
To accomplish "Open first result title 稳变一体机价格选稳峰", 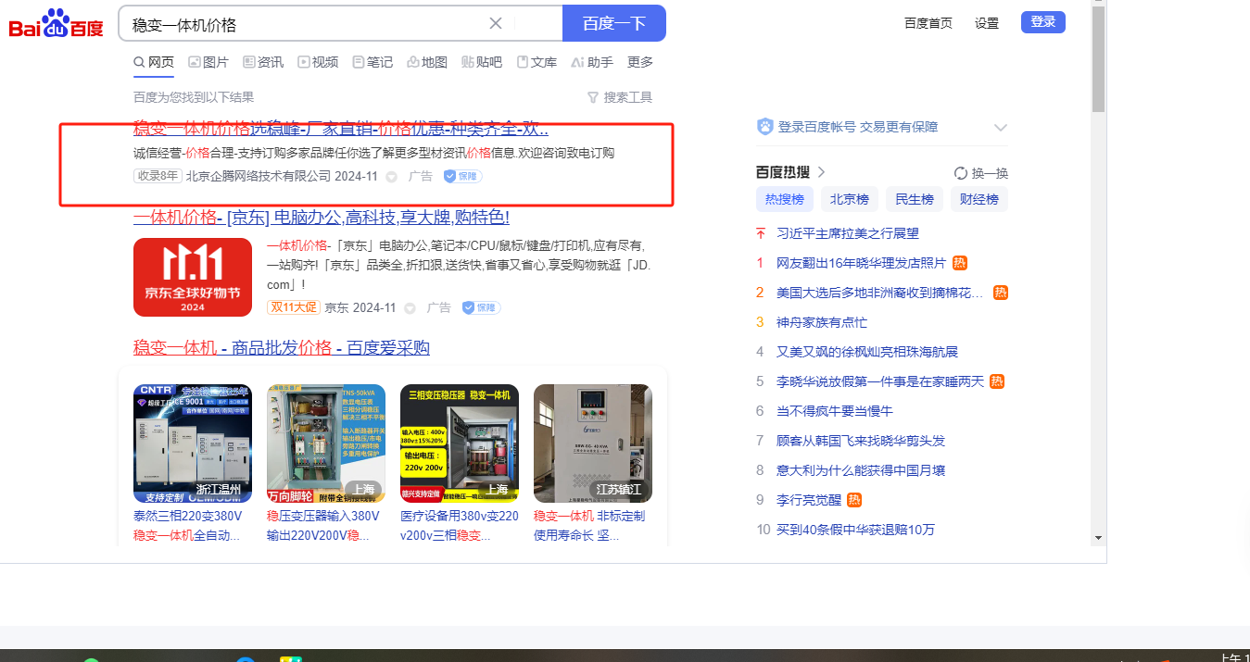I will coord(341,129).
